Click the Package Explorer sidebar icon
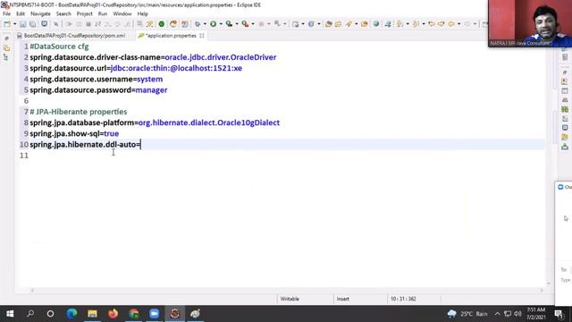Screen dimensions: 572x322 tap(6, 47)
